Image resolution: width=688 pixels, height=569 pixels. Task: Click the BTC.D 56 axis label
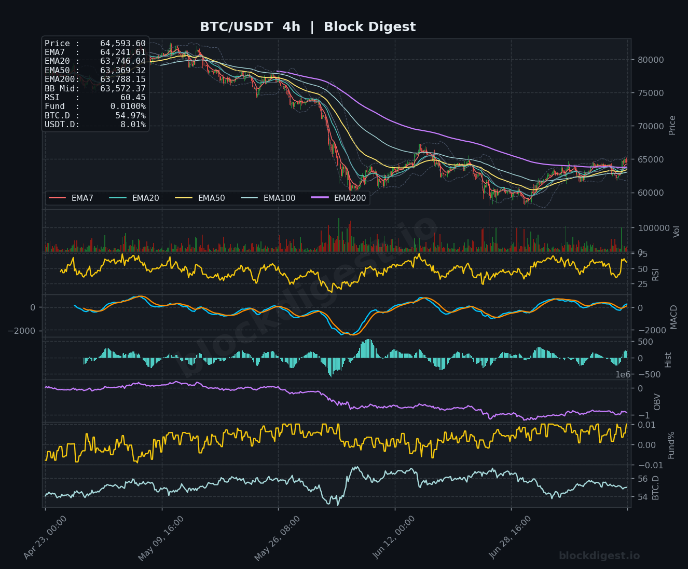pos(642,479)
